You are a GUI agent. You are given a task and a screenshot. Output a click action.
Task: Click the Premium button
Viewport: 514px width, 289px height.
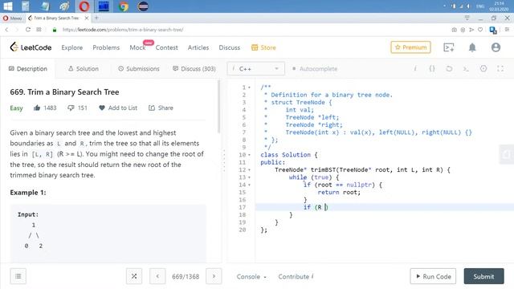[410, 47]
